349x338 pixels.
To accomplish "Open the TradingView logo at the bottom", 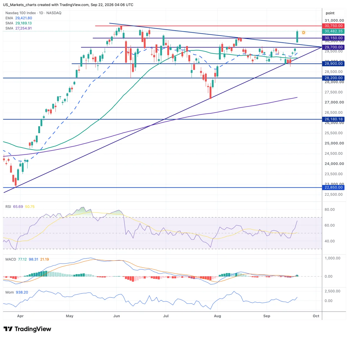I will point(27,329).
